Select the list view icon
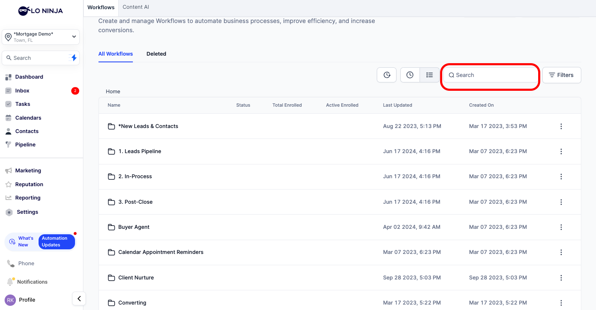This screenshot has width=596, height=310. [430, 75]
